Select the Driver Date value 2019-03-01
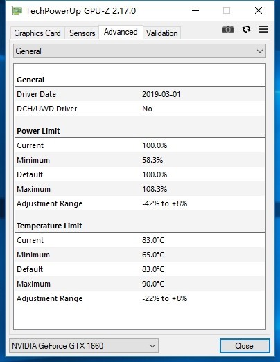 [x=161, y=94]
